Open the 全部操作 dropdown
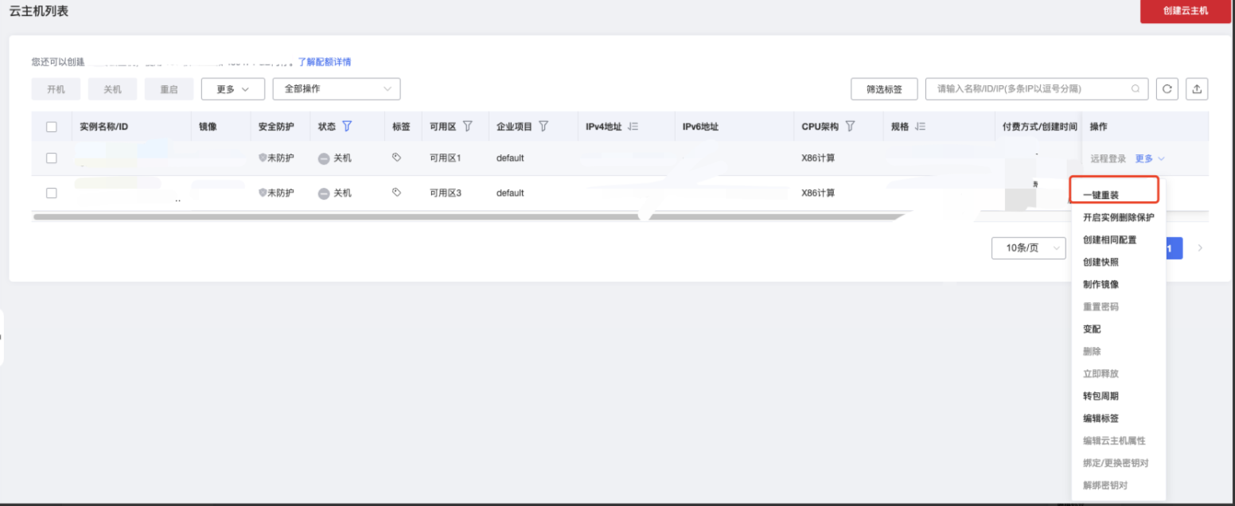This screenshot has width=1235, height=506. point(337,89)
